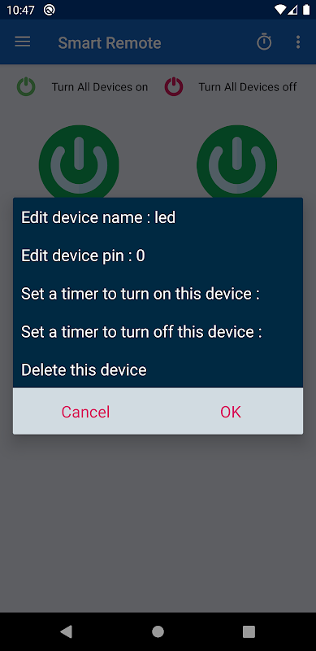Open the three-dot overflow menu
Screen dimensions: 316x651
tap(298, 42)
